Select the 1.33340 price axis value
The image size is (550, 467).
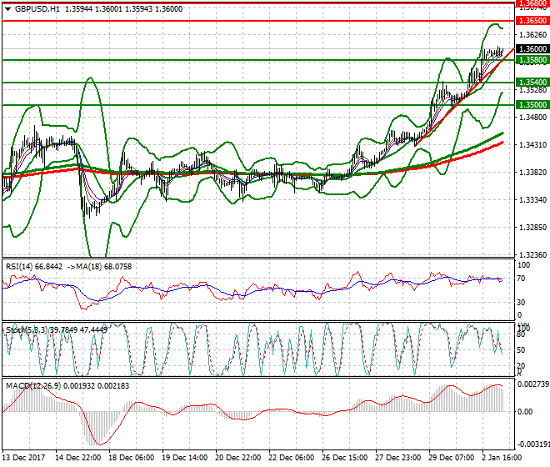[x=532, y=200]
